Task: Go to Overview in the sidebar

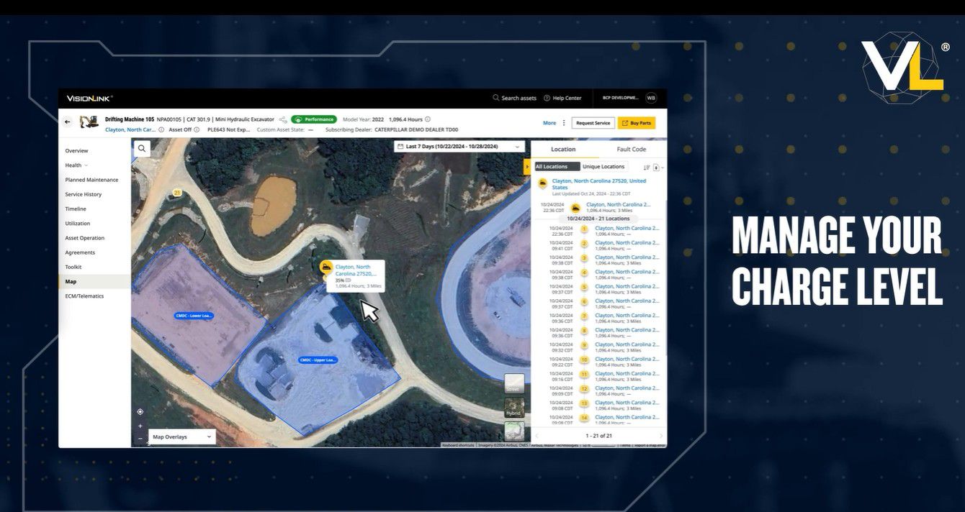Action: coord(77,151)
